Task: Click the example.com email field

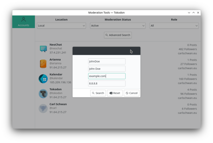Action: point(106,76)
